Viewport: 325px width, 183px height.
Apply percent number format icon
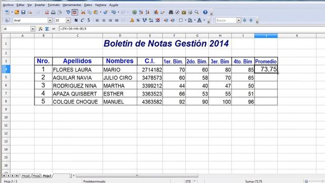(x=138, y=20)
